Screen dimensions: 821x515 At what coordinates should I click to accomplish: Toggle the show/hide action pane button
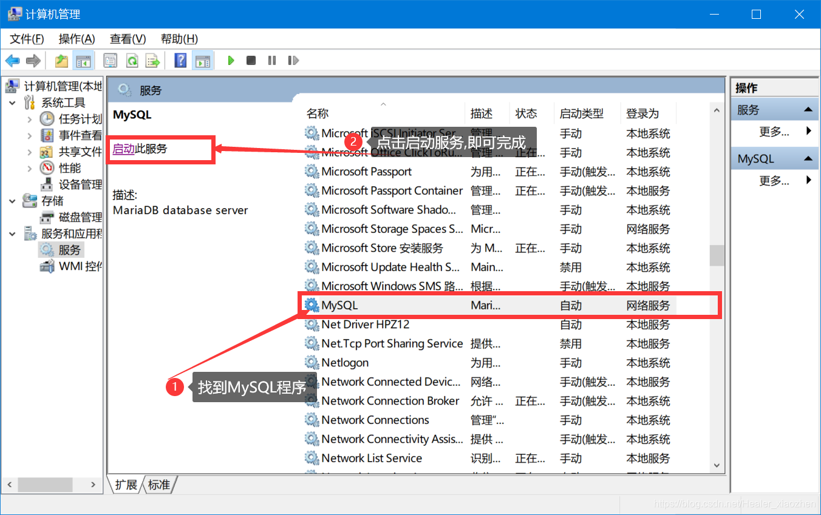202,61
